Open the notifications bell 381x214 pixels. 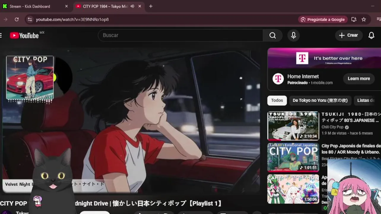click(x=371, y=35)
